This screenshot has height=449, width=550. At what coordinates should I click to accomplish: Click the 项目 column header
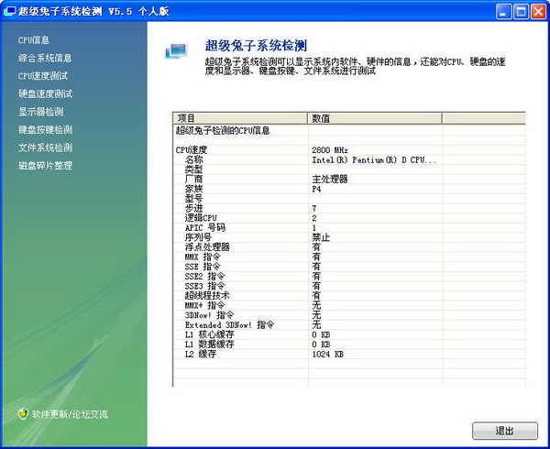(x=240, y=118)
